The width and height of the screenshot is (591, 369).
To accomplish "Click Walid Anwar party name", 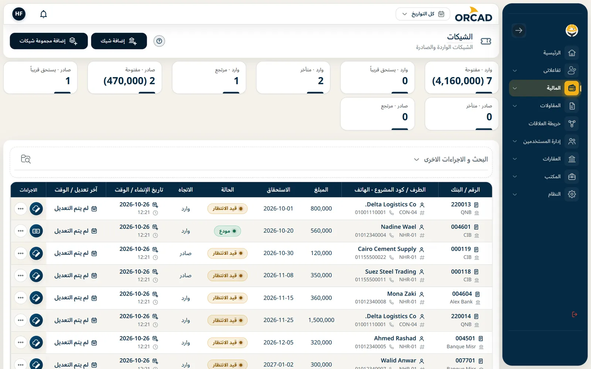I will pyautogui.click(x=399, y=361).
